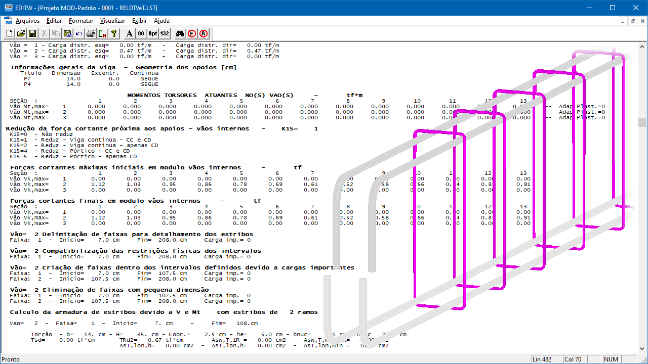
Task: Undo the last action with the arrow icon
Action: pyautogui.click(x=79, y=33)
